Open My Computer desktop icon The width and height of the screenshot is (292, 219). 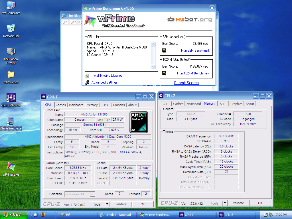(x=11, y=7)
